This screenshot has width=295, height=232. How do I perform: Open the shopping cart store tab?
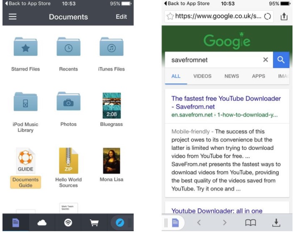[x=94, y=222]
